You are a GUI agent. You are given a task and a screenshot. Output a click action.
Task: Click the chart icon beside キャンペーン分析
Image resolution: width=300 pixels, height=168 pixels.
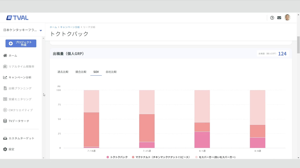point(5,77)
